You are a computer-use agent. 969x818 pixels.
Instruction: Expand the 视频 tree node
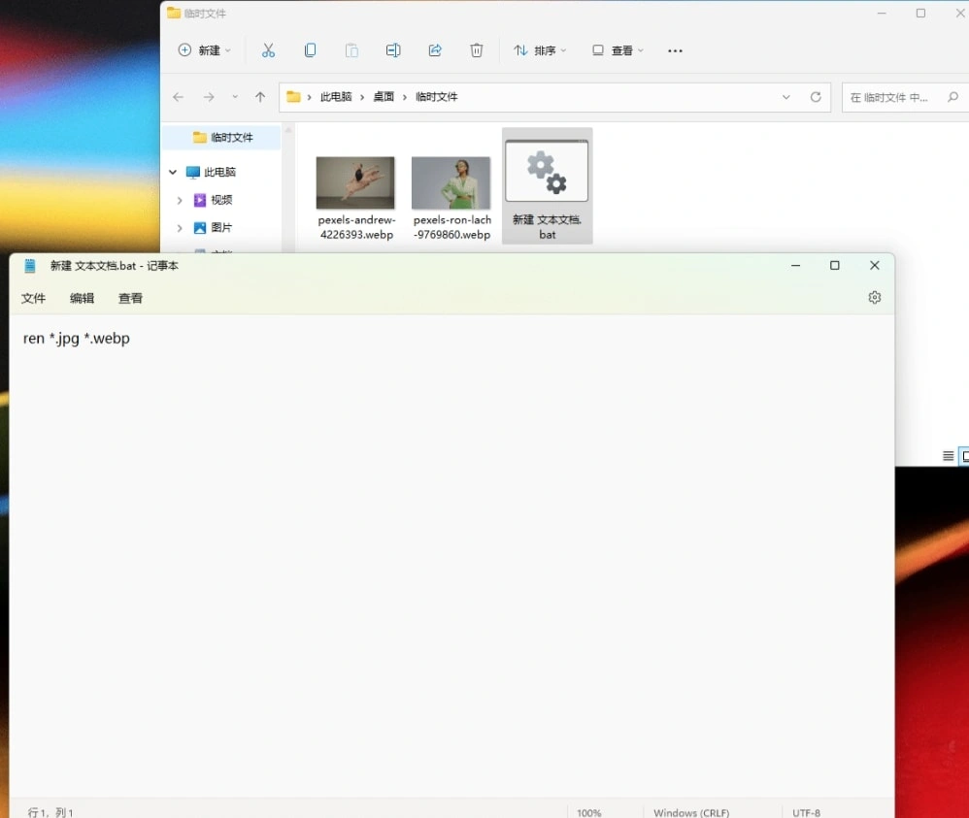(x=180, y=200)
